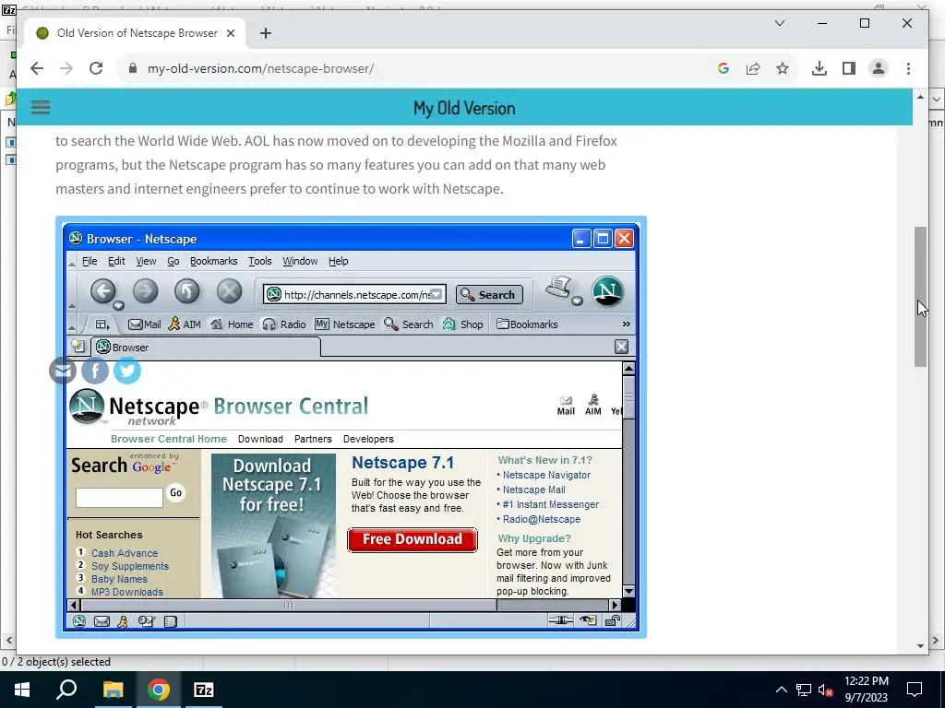Open Windows taskbar search
This screenshot has height=708, width=945.
66,690
